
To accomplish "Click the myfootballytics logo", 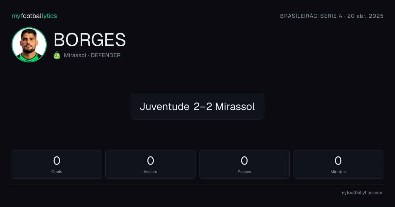I will [x=34, y=16].
